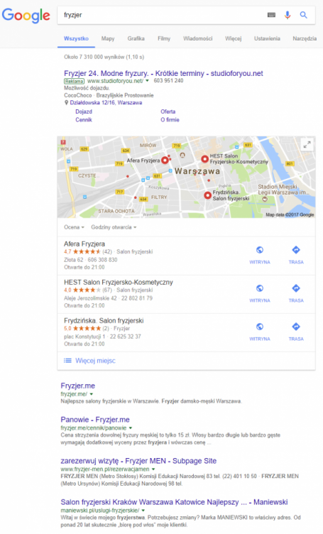Click the blue magnifier search icon

tap(303, 15)
